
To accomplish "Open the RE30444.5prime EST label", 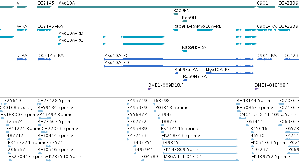I will 55,136.
